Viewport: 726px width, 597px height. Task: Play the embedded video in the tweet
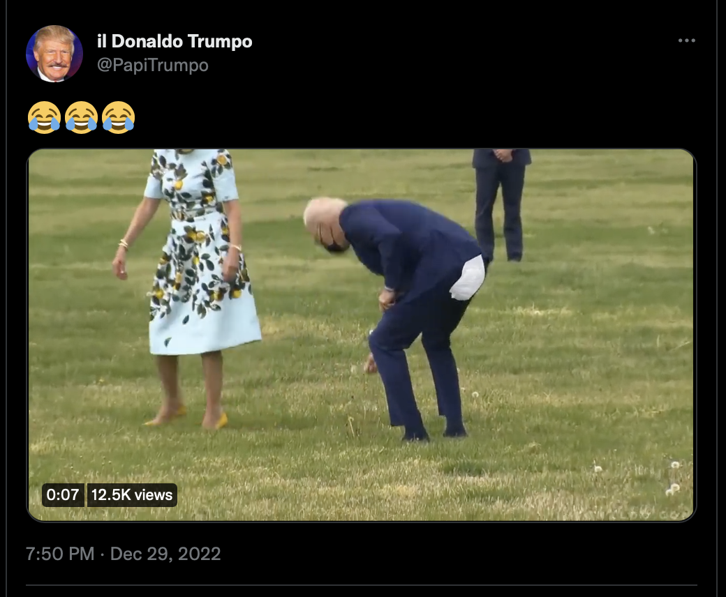[361, 335]
